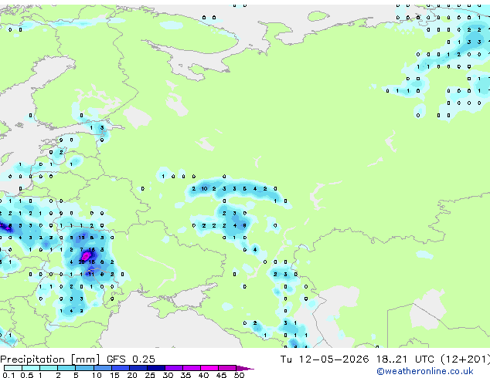490x378 pixels.
Task: Pick the above-50 mm arrow tip of legend
Action: point(245,368)
